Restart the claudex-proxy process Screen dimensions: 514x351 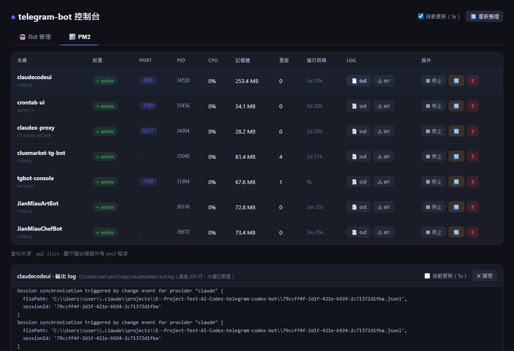(x=456, y=131)
